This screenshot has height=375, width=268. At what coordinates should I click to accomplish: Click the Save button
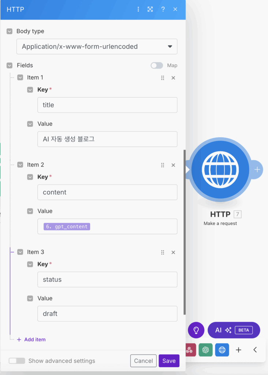click(169, 361)
